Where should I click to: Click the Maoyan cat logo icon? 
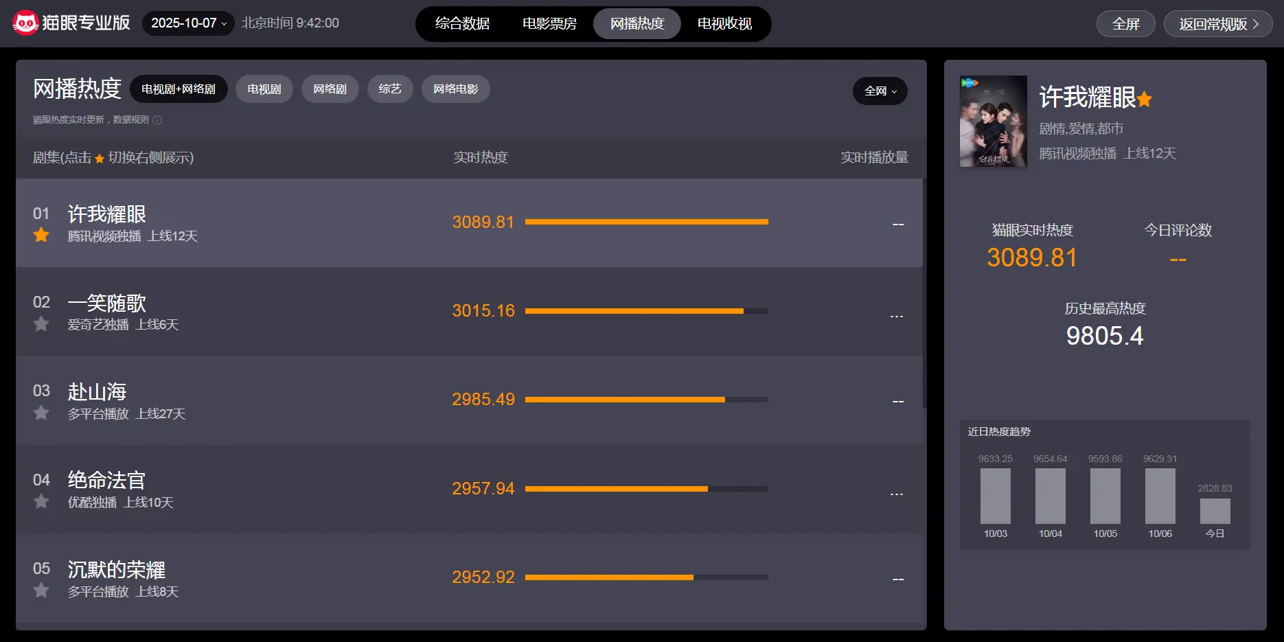coord(25,23)
